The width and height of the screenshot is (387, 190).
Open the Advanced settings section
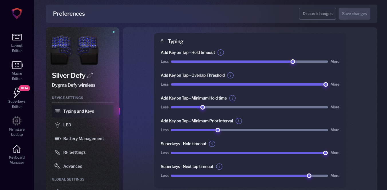pyautogui.click(x=83, y=166)
